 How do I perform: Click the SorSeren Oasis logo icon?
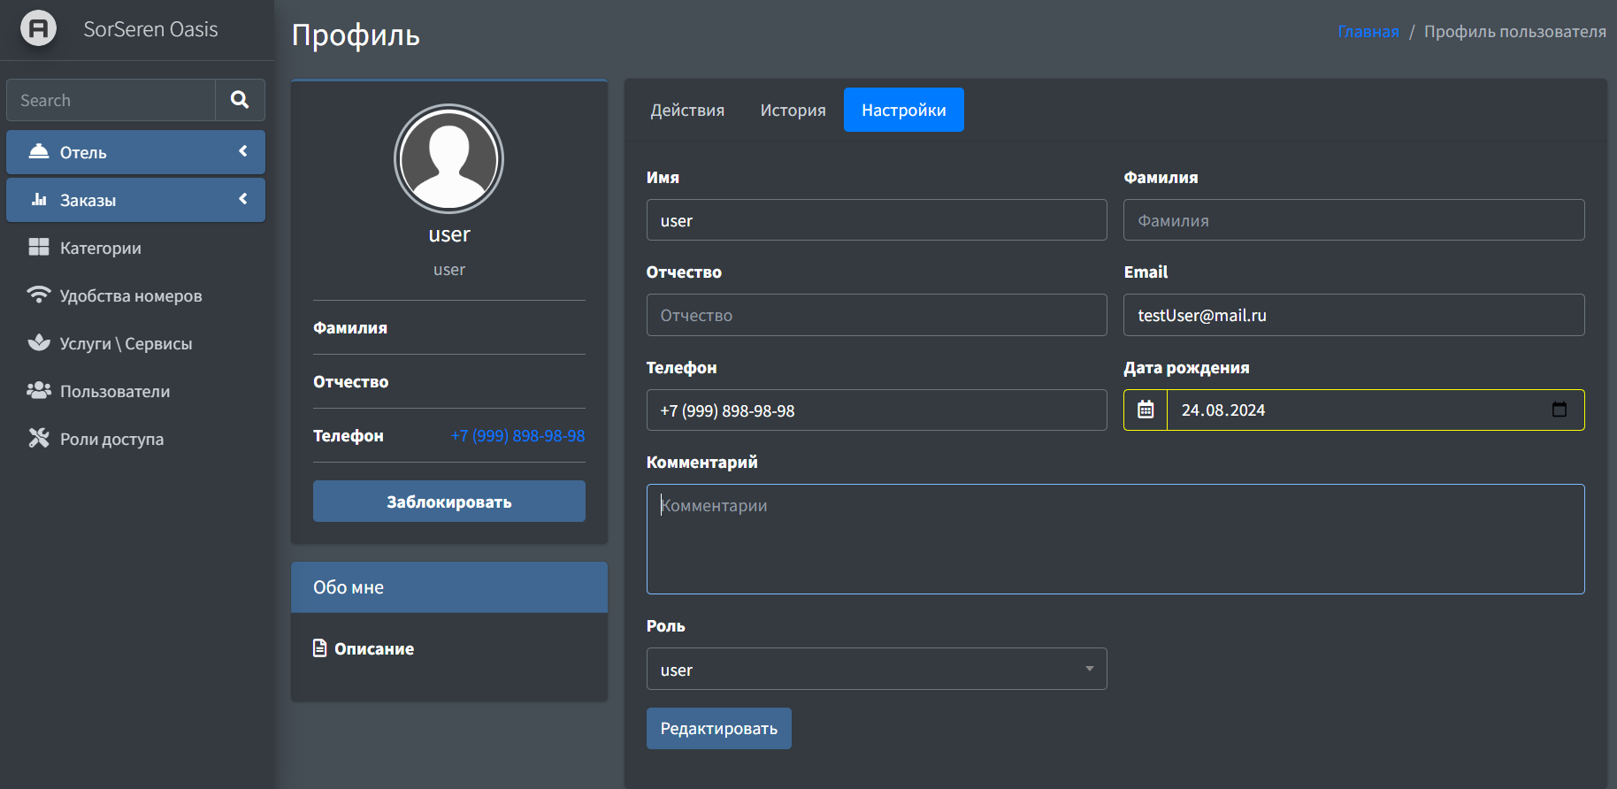pyautogui.click(x=38, y=29)
